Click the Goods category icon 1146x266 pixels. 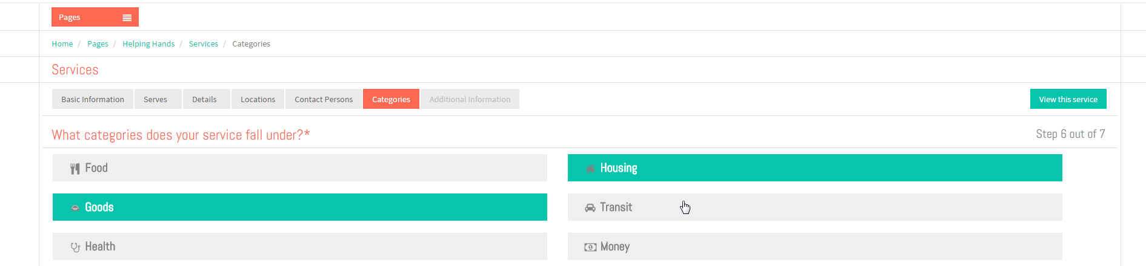coord(75,207)
